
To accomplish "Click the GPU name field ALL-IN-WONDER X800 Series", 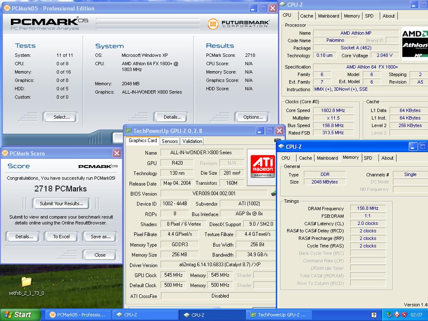I will pos(202,152).
